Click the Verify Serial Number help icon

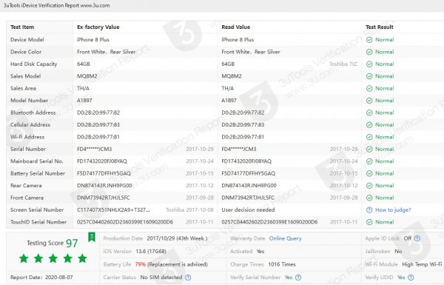[298, 278]
